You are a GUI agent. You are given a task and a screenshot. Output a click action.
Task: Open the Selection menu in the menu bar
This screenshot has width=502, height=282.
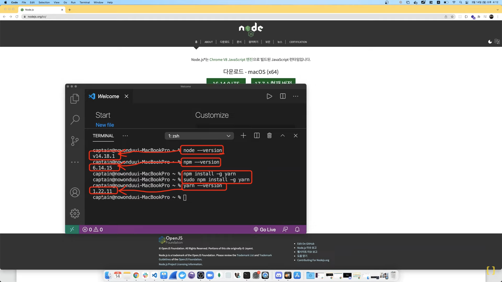[x=44, y=2]
